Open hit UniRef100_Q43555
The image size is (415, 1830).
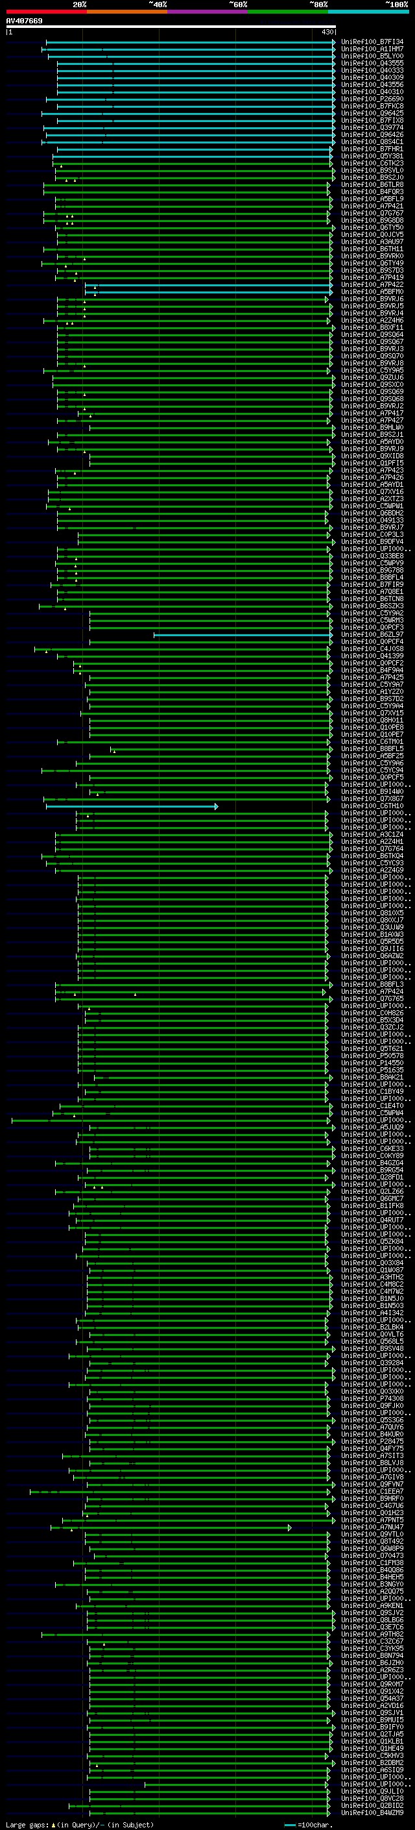(x=372, y=63)
